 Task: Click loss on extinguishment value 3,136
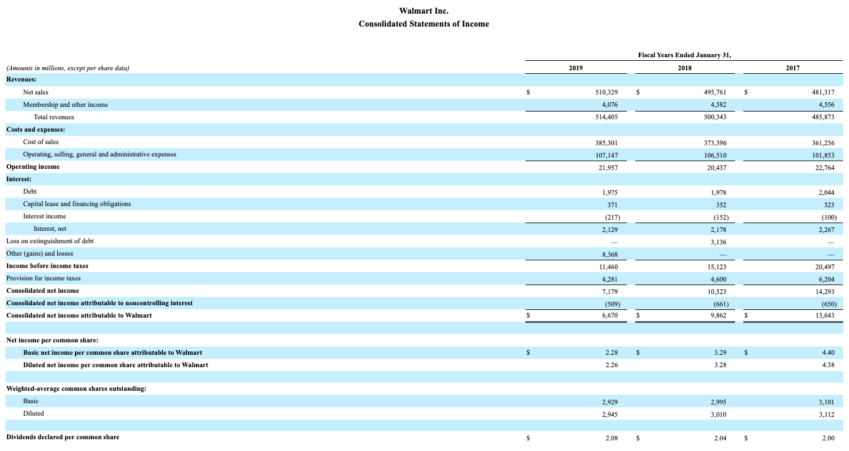(719, 242)
